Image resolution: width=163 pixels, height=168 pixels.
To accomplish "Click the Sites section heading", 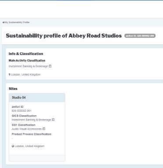I will click(13, 89).
